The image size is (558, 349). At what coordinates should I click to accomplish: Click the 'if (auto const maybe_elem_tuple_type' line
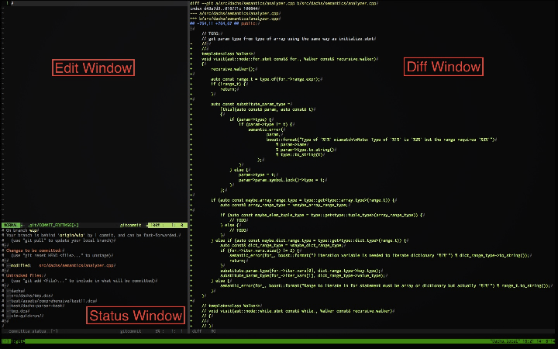click(x=322, y=215)
